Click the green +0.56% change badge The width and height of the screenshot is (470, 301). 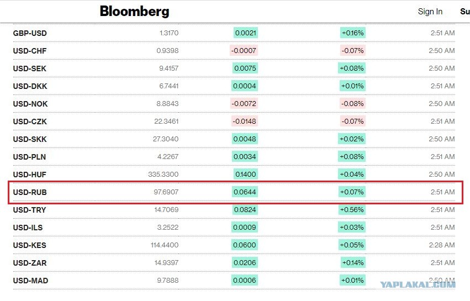[352, 209]
